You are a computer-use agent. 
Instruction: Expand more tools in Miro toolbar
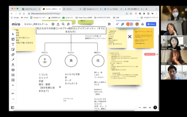pos(13,85)
